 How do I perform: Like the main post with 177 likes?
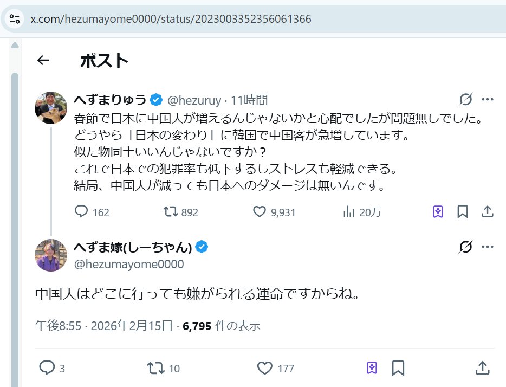(x=265, y=369)
